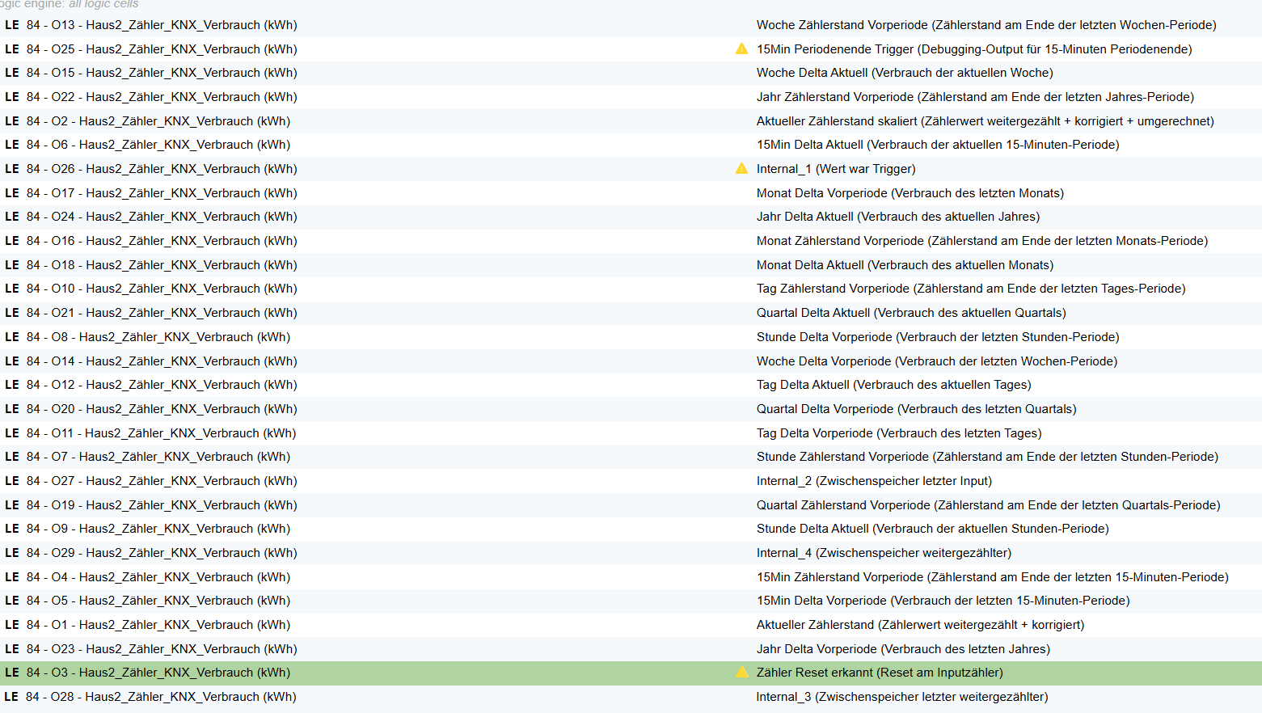Click the warning triangle beside Zähler Reset erkannt
The width and height of the screenshot is (1262, 713).
point(741,673)
